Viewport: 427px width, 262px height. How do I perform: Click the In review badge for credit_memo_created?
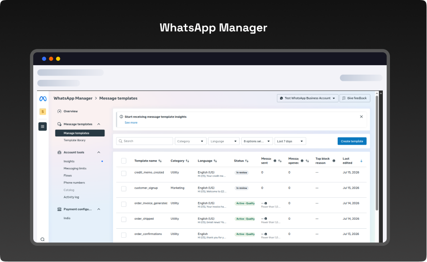coord(242,173)
